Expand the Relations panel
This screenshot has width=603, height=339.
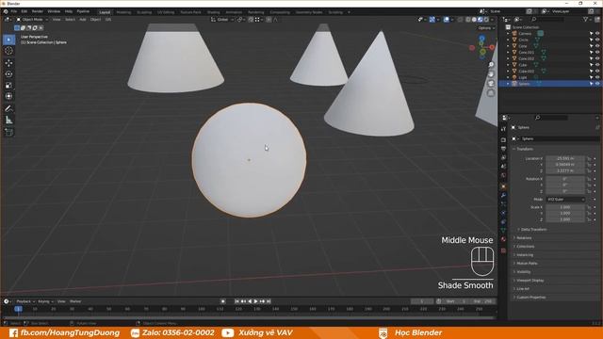click(523, 238)
